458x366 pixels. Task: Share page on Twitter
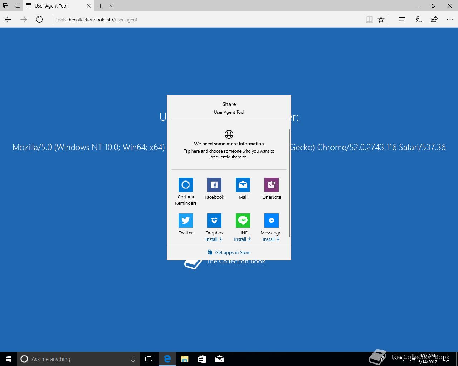click(186, 224)
